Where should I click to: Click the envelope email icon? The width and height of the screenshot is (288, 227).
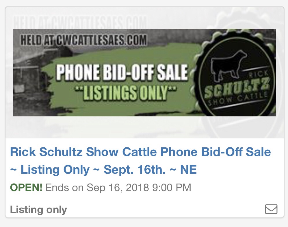click(x=271, y=209)
